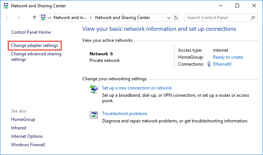Open Change advanced sharing settings
Viewport: 263px width, 155px height.
pos(36,56)
